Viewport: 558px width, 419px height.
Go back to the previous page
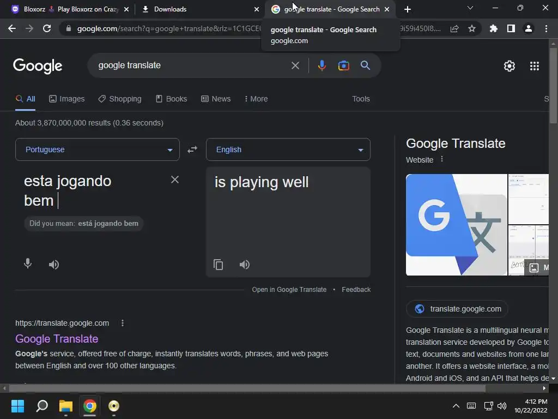point(12,28)
